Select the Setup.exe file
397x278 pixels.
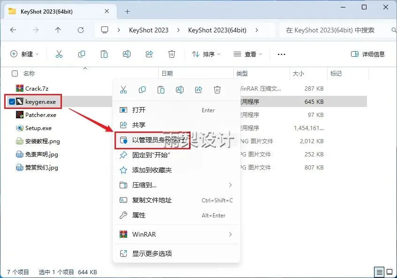pos(38,128)
